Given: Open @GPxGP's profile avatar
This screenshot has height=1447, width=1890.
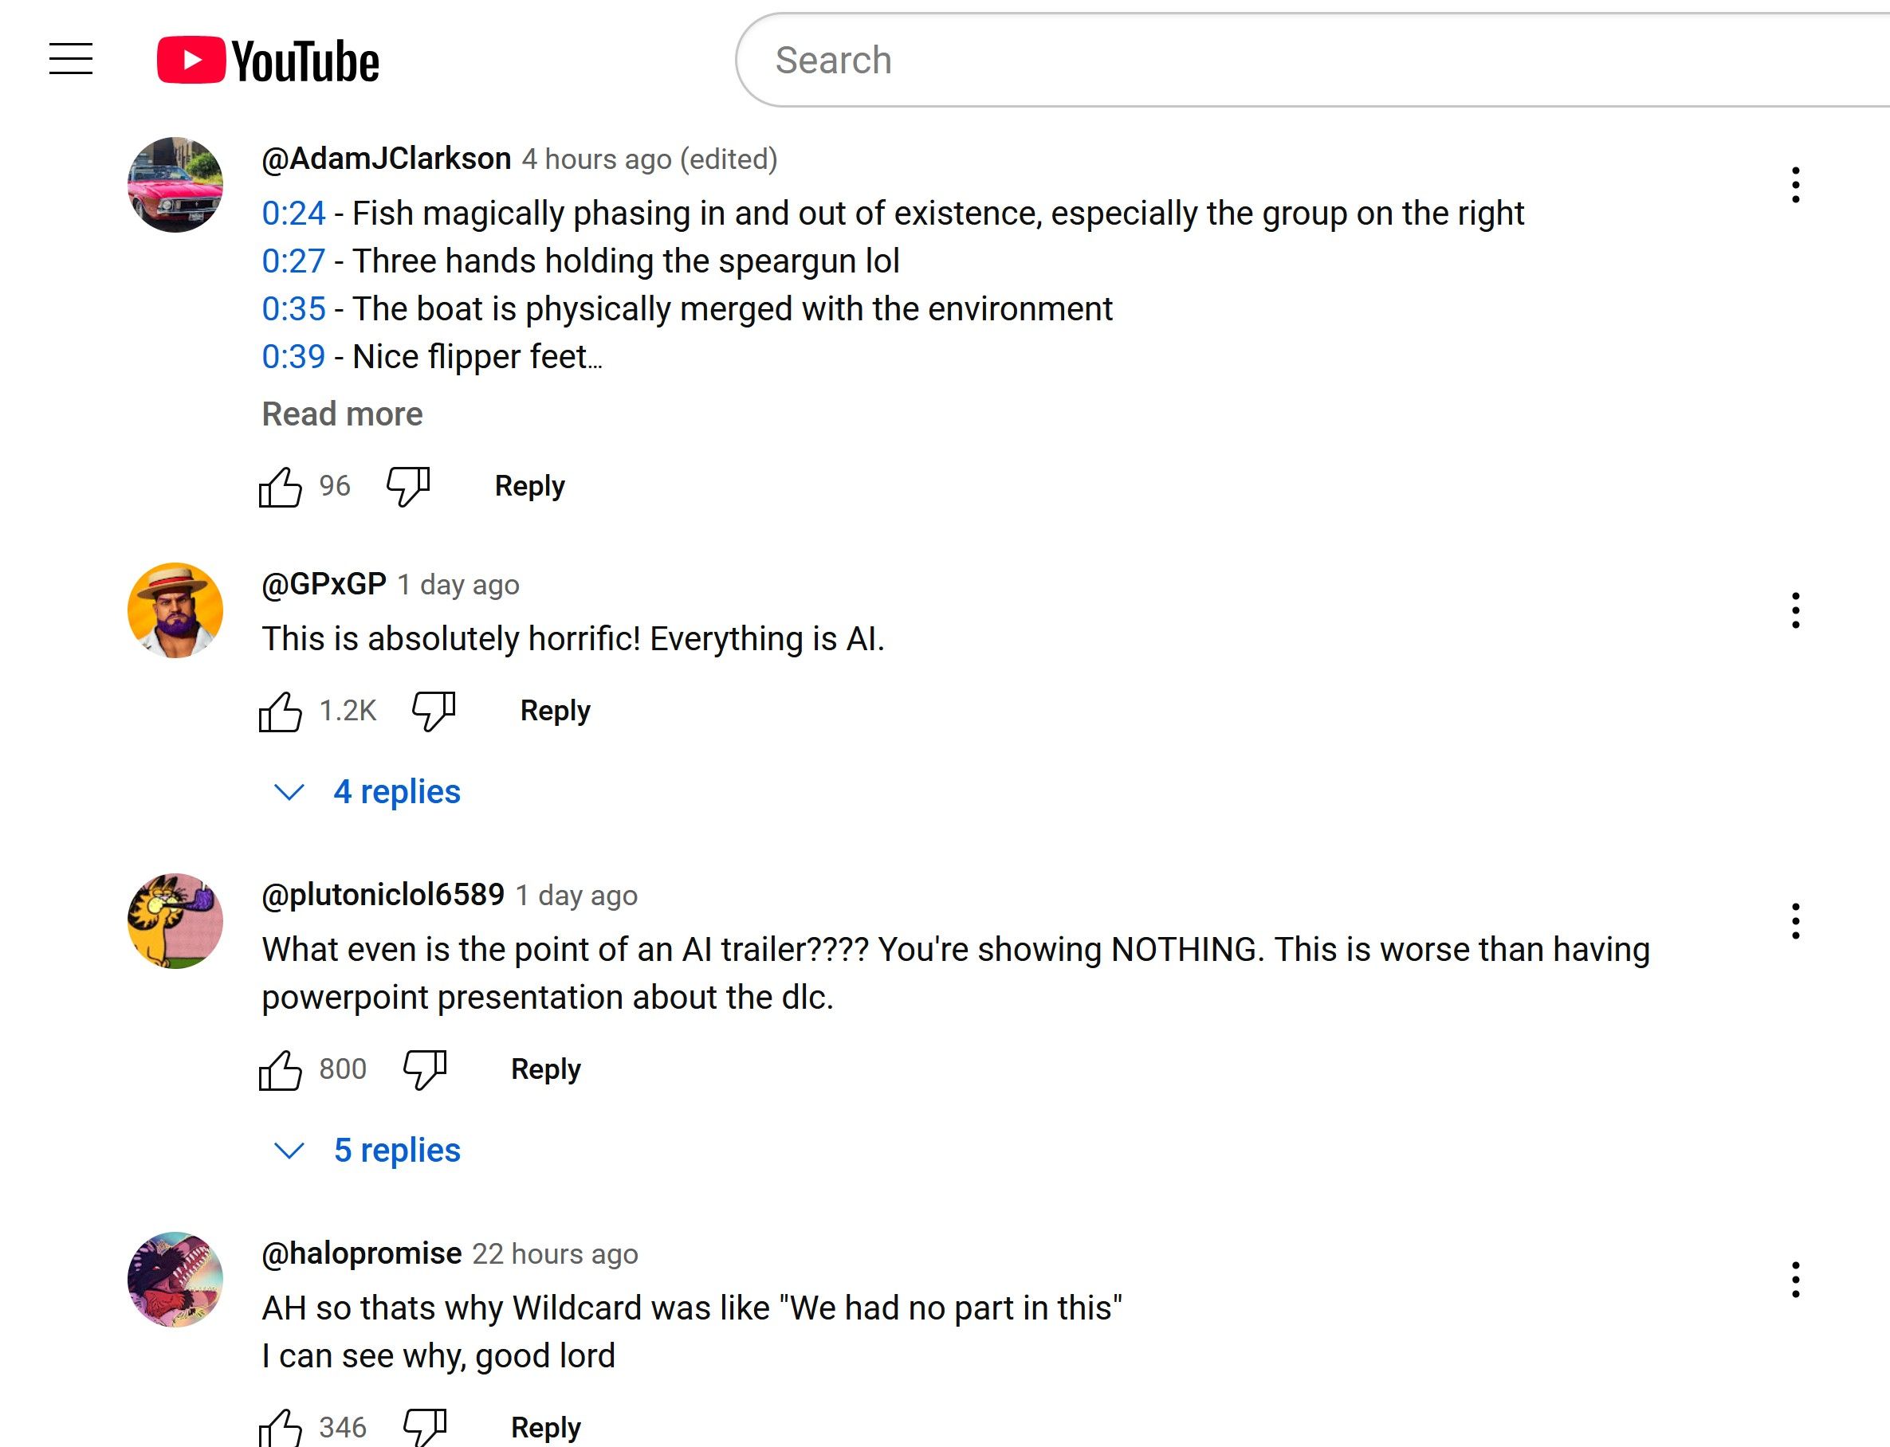Looking at the screenshot, I should (175, 610).
